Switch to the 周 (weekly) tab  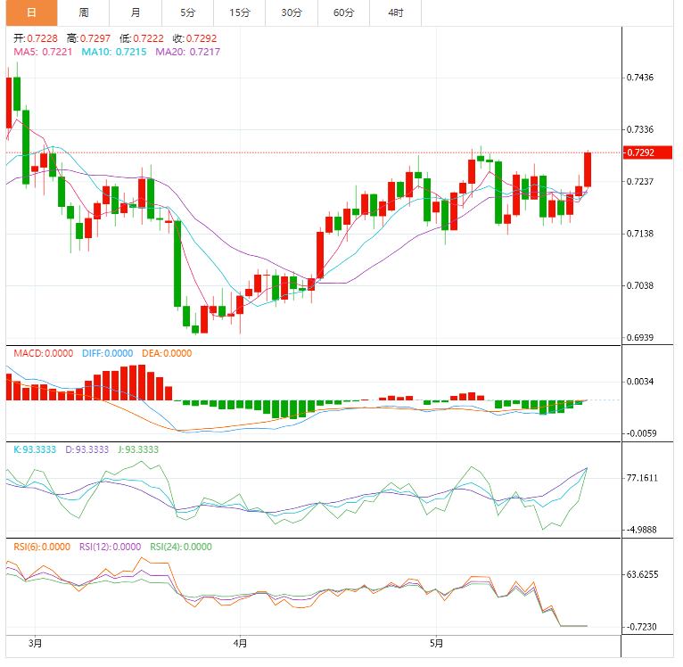click(x=83, y=12)
